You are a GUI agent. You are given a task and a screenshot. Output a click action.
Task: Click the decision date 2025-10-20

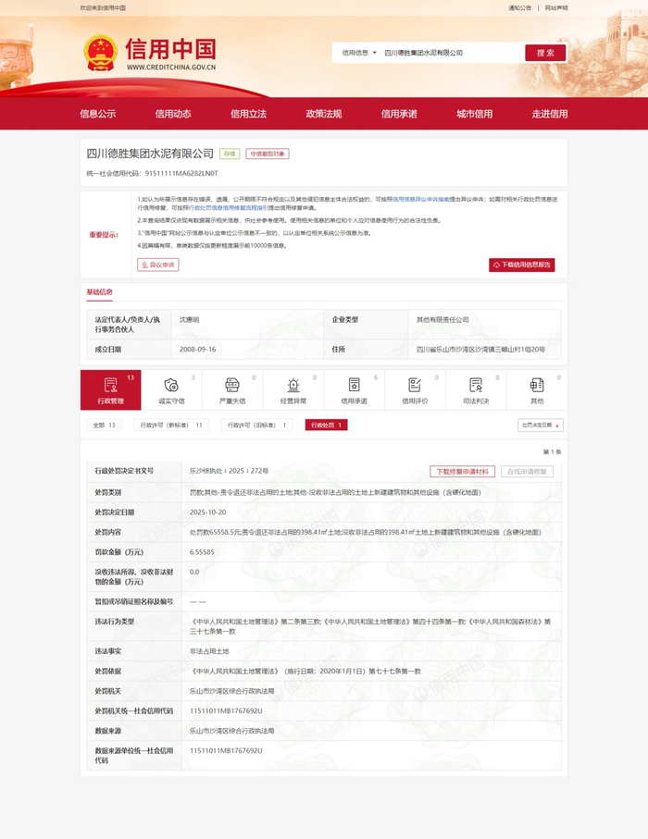click(207, 512)
